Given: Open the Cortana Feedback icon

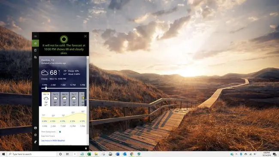Looking at the screenshot, I should pos(35,142).
